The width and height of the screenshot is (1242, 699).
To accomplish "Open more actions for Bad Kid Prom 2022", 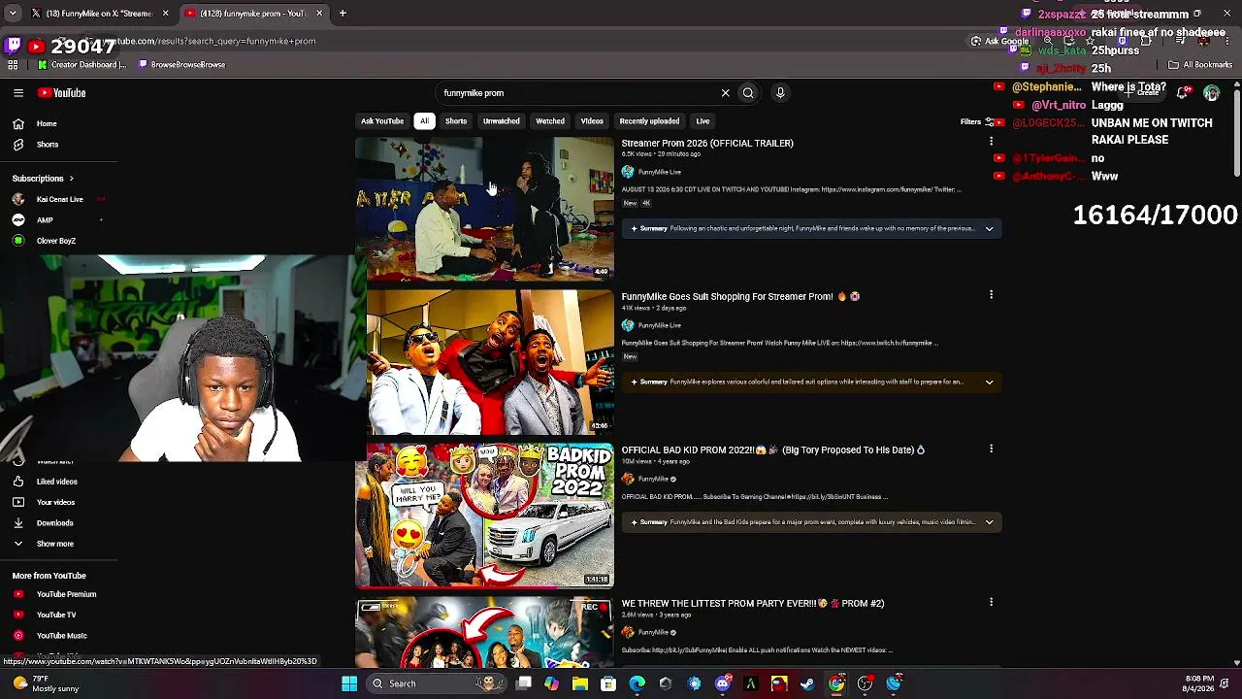I will [991, 449].
